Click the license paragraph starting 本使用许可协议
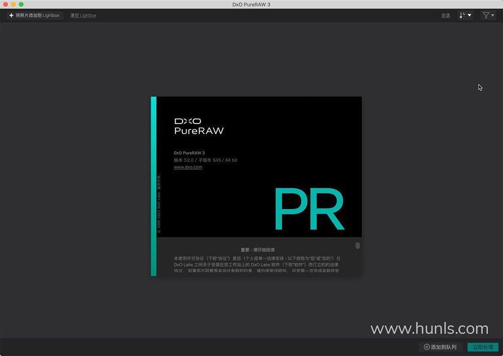The image size is (503, 356). (257, 265)
